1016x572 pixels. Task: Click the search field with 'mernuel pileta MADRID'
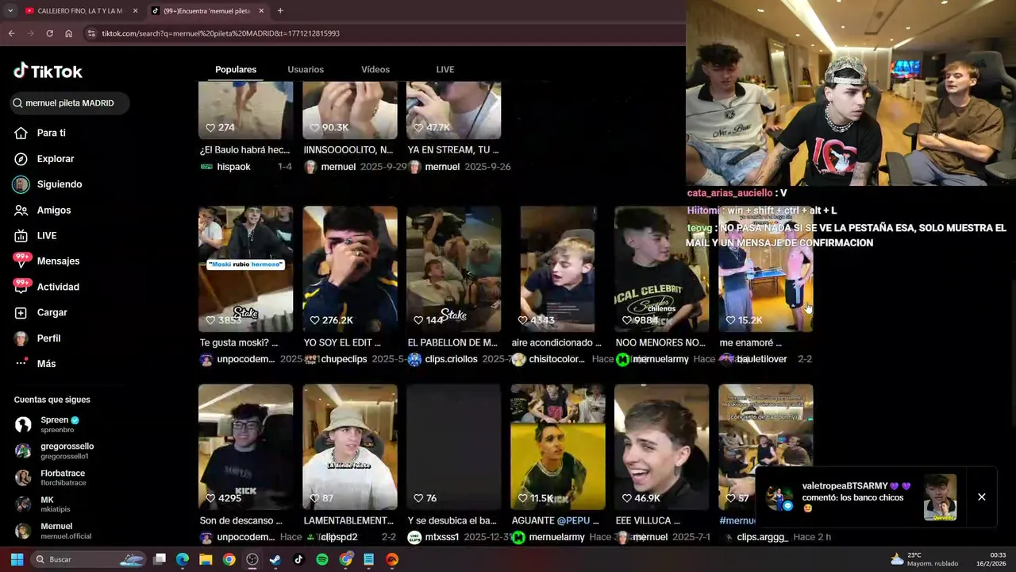point(70,103)
